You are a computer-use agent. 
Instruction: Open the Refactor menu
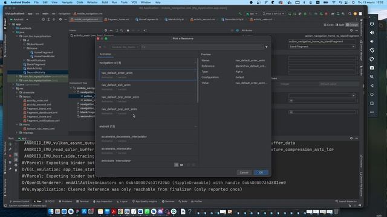pos(93,2)
